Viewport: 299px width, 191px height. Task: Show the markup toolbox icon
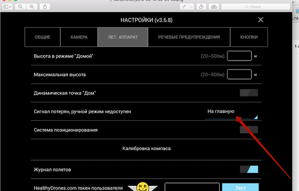pyautogui.click(x=214, y=7)
